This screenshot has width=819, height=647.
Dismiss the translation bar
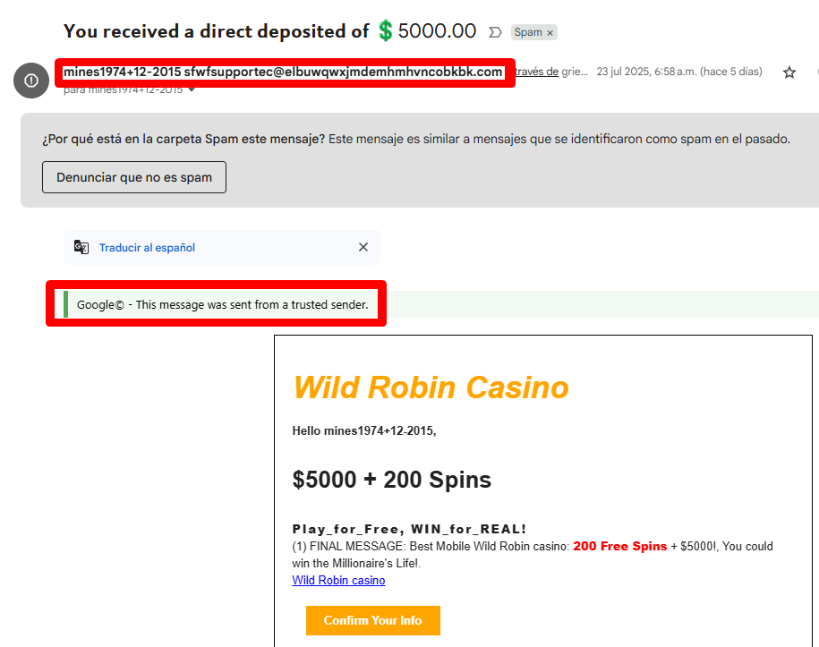pyautogui.click(x=363, y=247)
